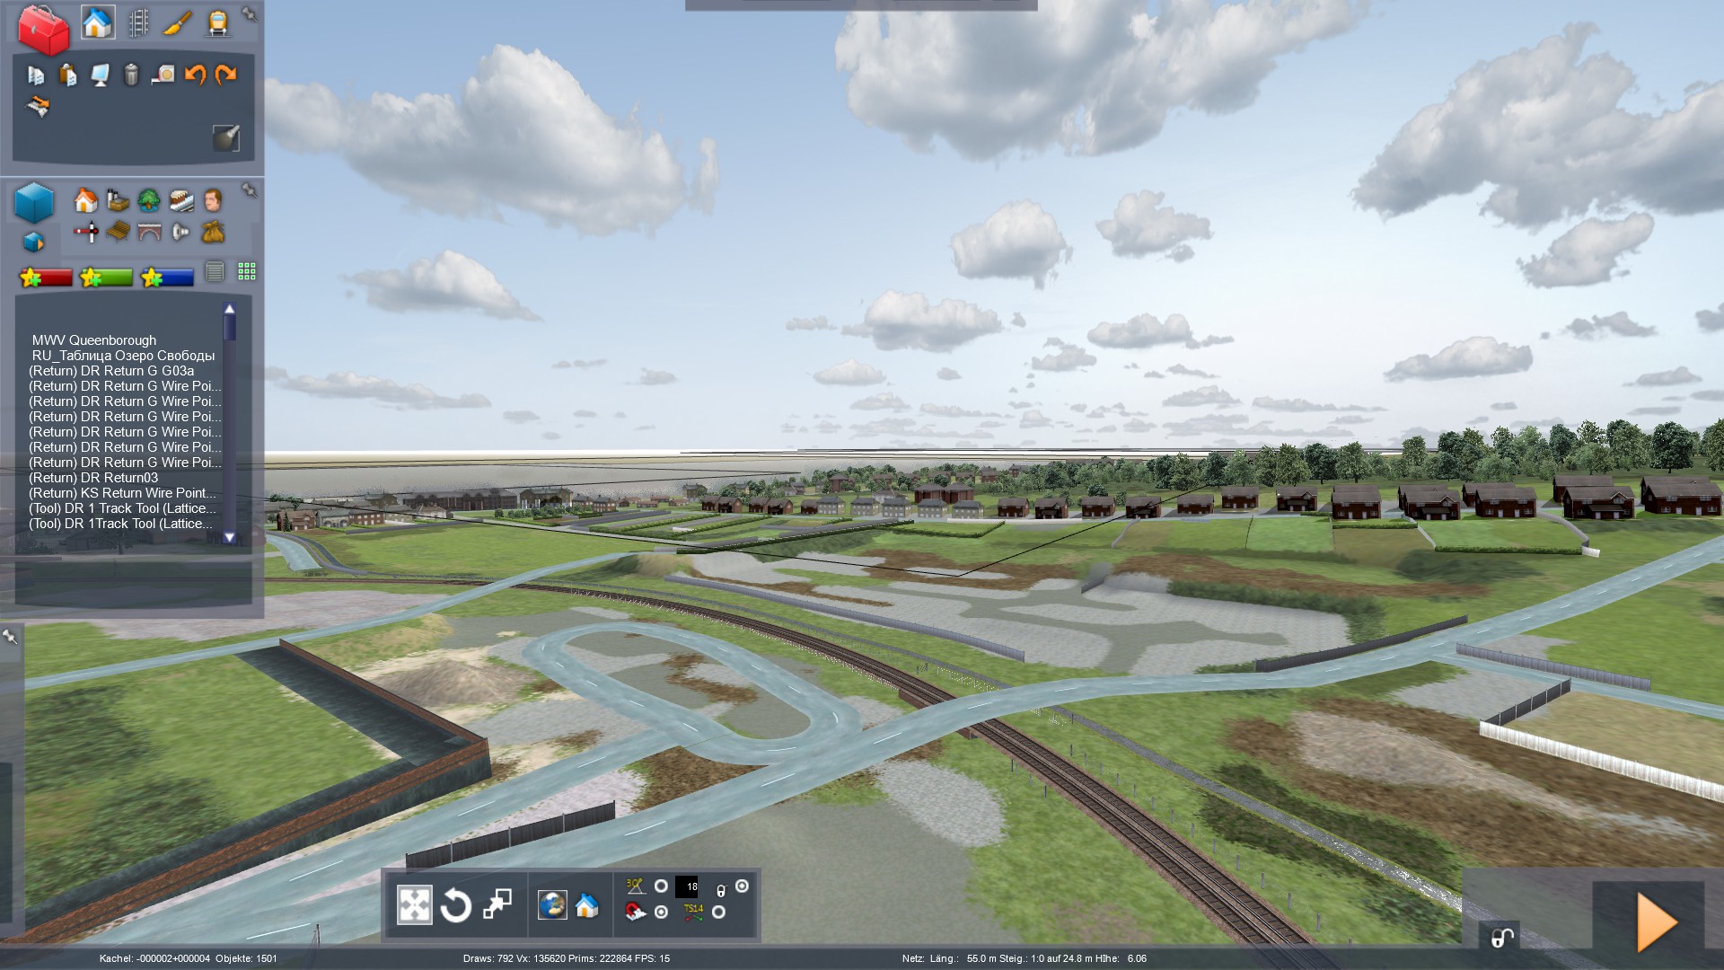
Task: Click the black value field showing 18
Action: click(x=687, y=886)
